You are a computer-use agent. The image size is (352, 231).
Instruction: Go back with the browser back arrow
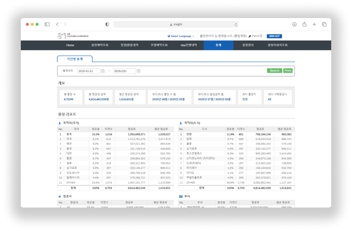[x=57, y=24]
